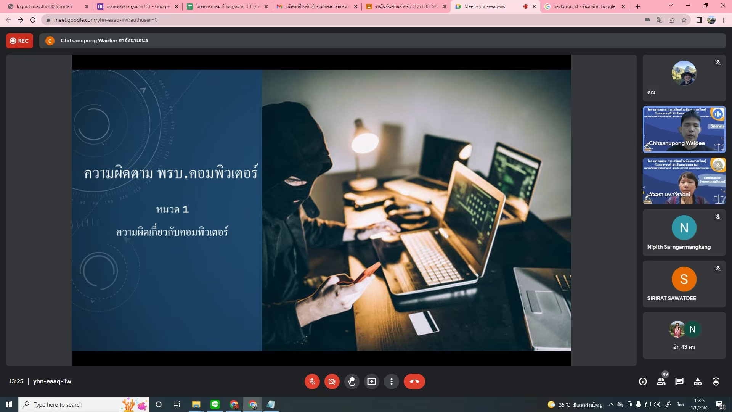Show the participants list with 49 people
This screenshot has height=412, width=732.
[x=661, y=381]
